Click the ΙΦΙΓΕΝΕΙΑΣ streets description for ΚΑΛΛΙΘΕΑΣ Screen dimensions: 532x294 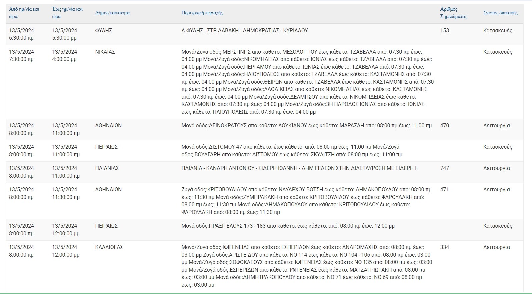point(307,266)
